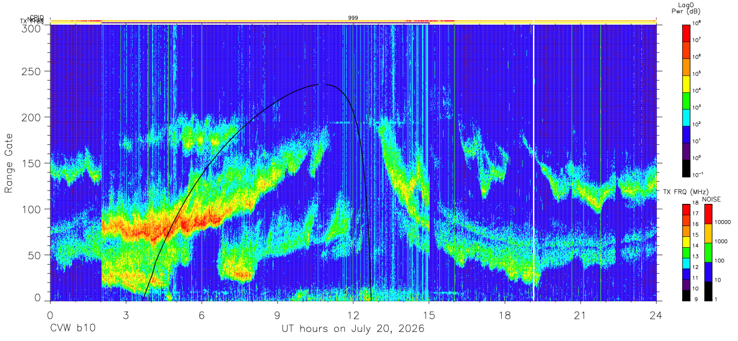
Task: Click x-axis tick label '6'
Action: 201,315
